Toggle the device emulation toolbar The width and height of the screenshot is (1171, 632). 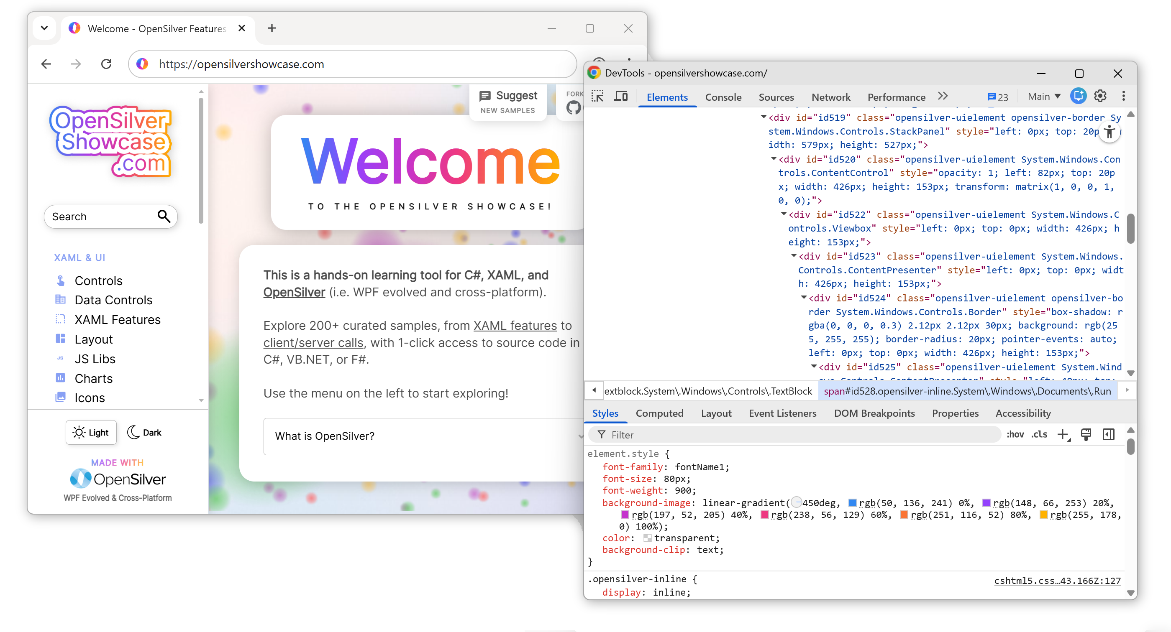621,96
